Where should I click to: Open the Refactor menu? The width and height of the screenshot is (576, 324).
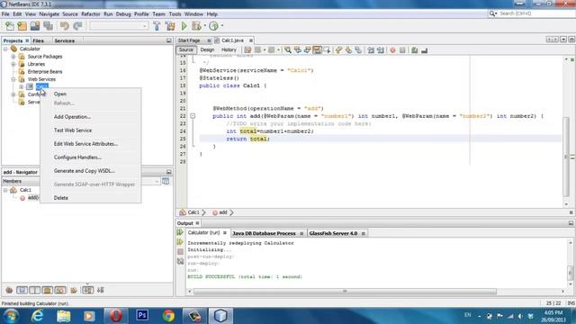tap(90, 14)
